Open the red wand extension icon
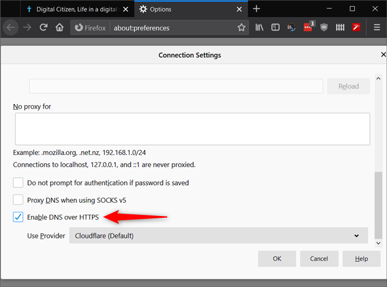The width and height of the screenshot is (387, 287). pos(356,27)
